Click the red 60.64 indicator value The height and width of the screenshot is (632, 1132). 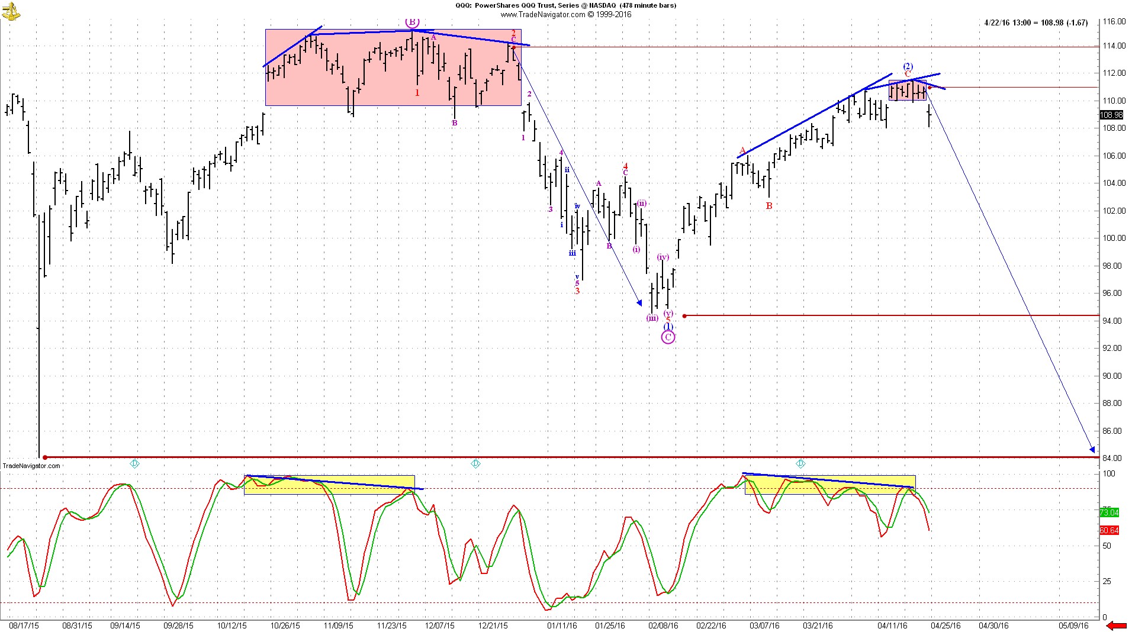coord(1109,530)
